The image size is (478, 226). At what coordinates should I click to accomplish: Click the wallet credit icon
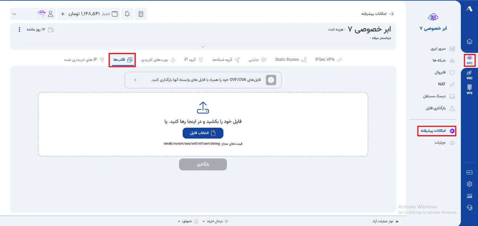click(115, 14)
